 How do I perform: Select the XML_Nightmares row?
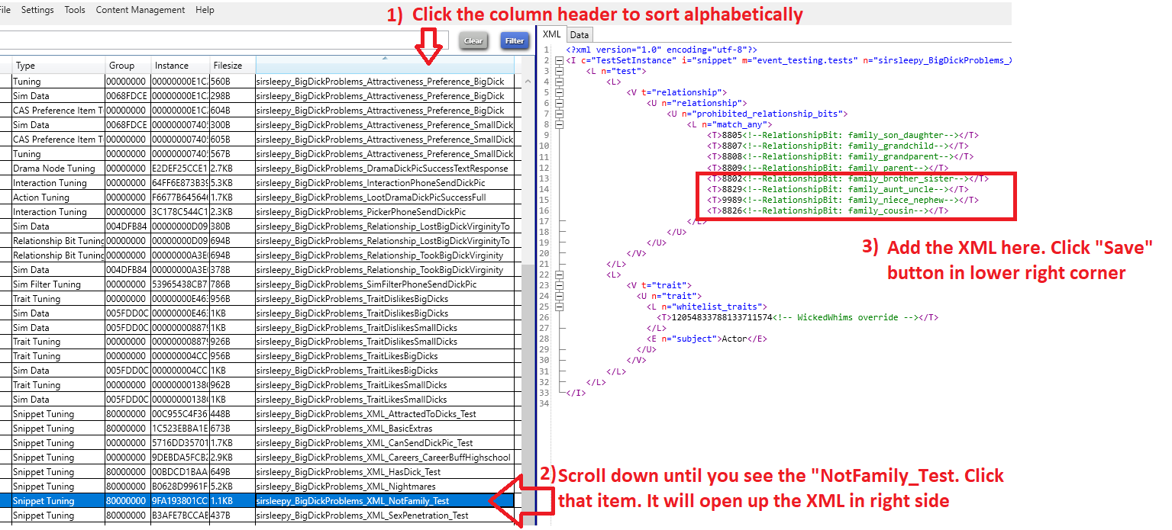(261, 487)
